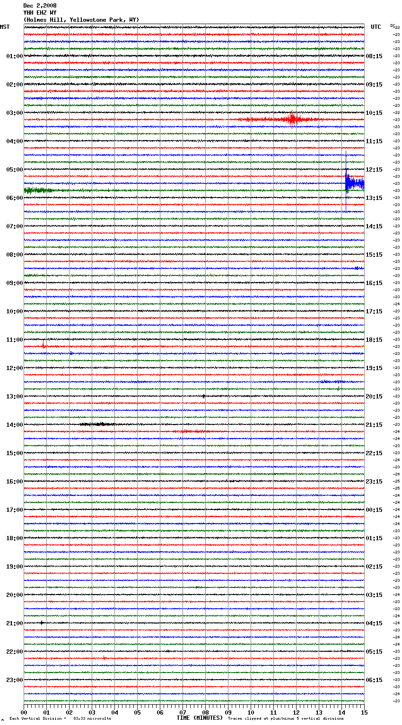Click the 'UTC' time zone label
Screen dimensions: 402x725
pyautogui.click(x=376, y=27)
